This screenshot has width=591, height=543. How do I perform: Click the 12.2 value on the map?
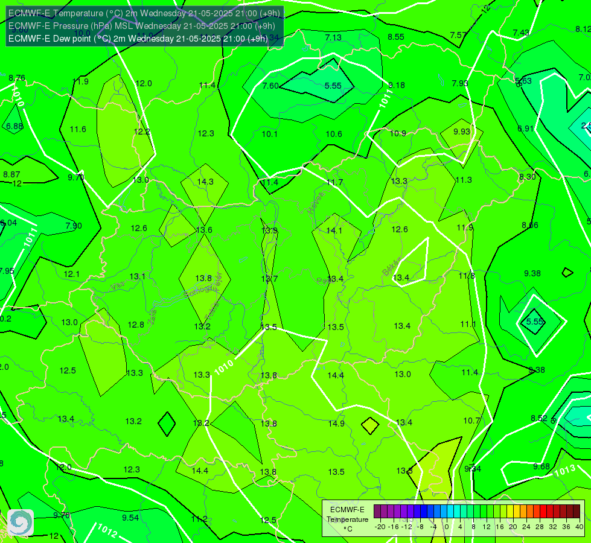coord(142,132)
